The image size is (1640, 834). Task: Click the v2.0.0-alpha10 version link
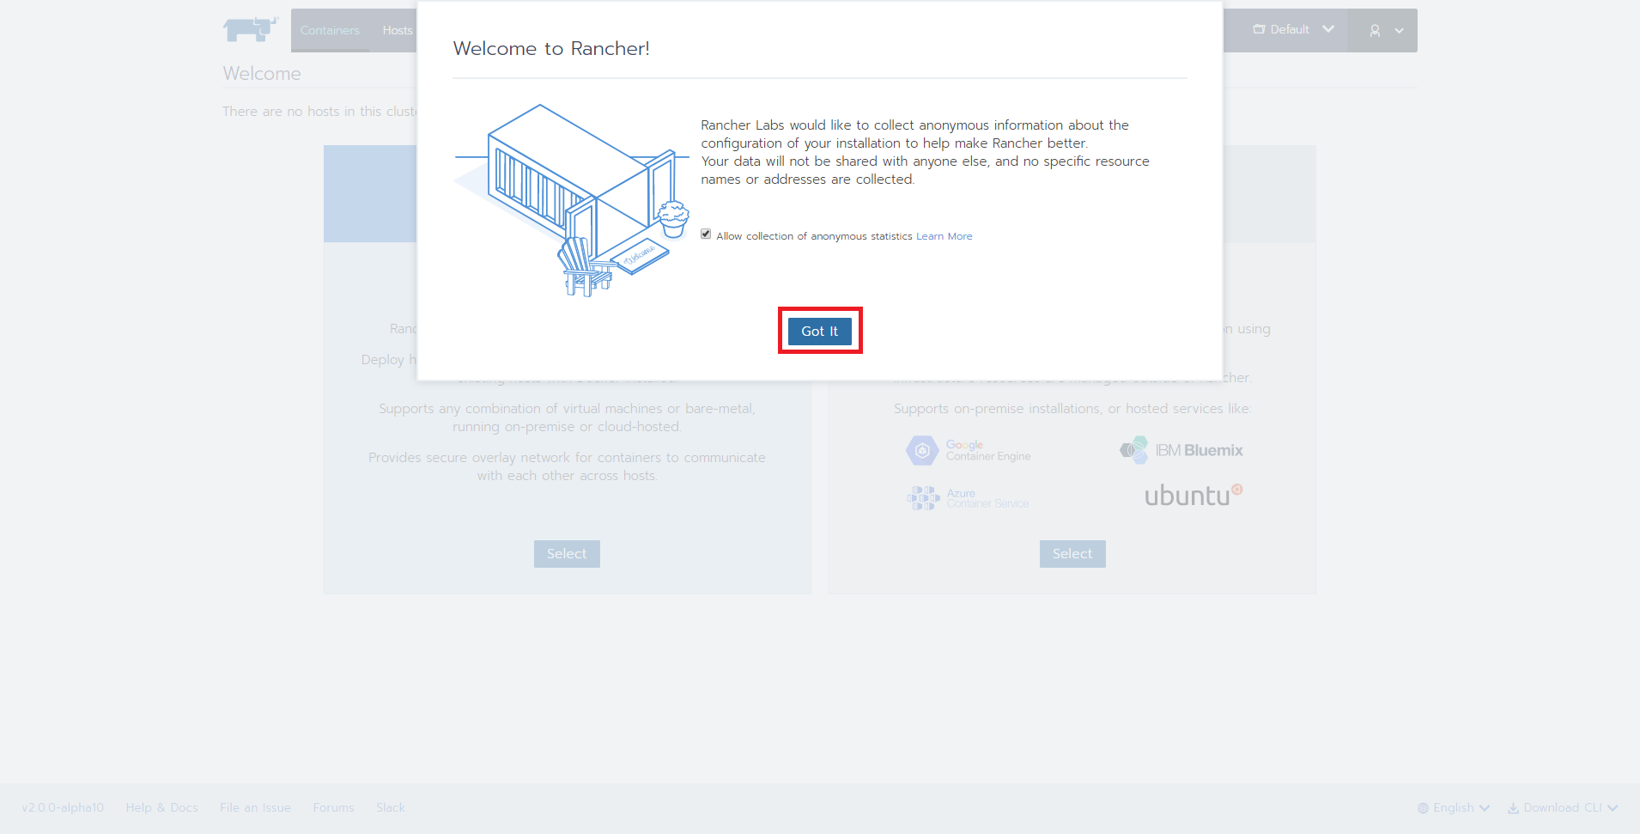point(63,808)
